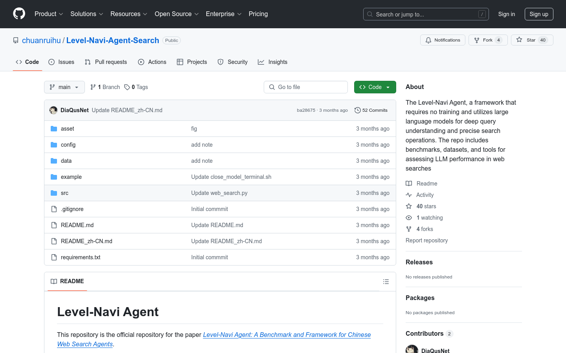Open 'Update web_search.py' commit message
The image size is (566, 353).
(219, 193)
